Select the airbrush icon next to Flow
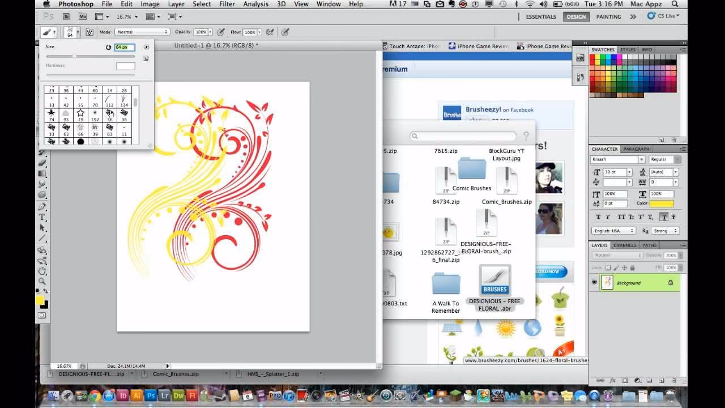This screenshot has width=725, height=408. [270, 32]
